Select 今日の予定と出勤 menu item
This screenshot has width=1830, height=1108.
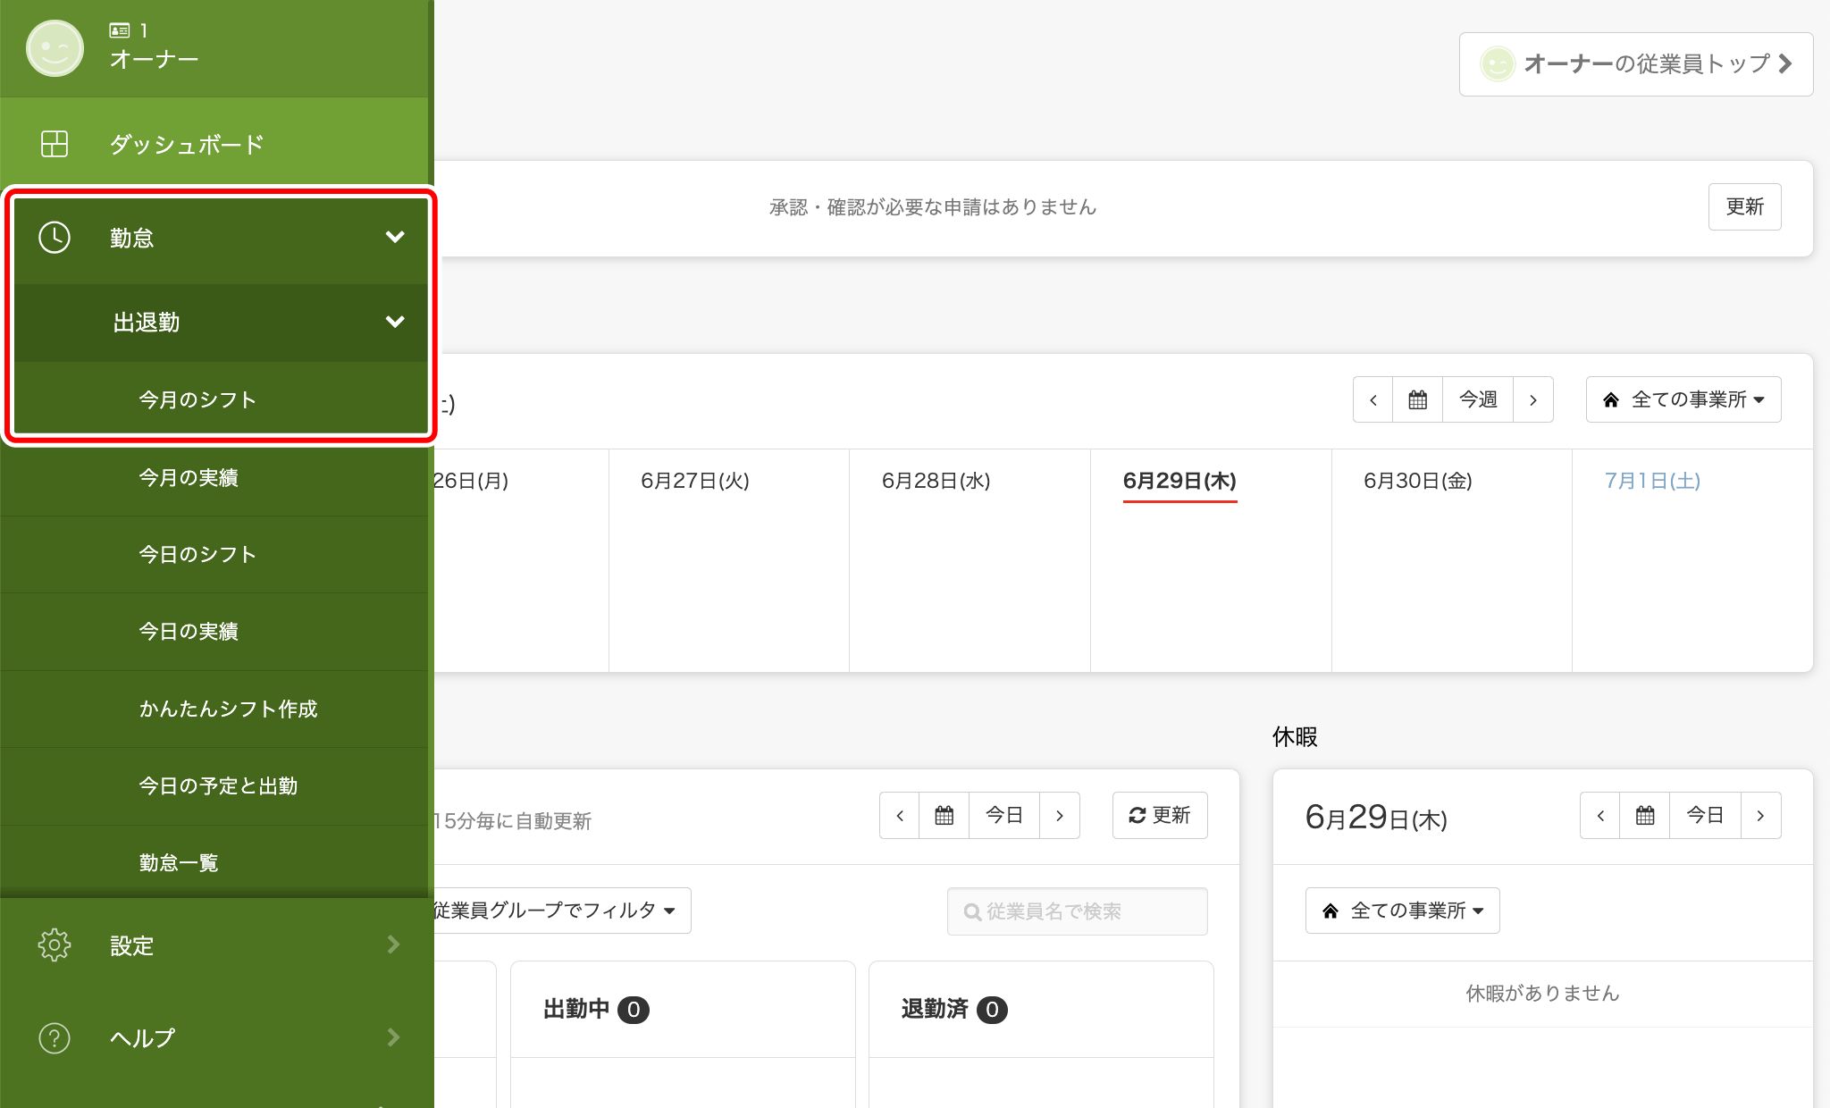tap(214, 785)
